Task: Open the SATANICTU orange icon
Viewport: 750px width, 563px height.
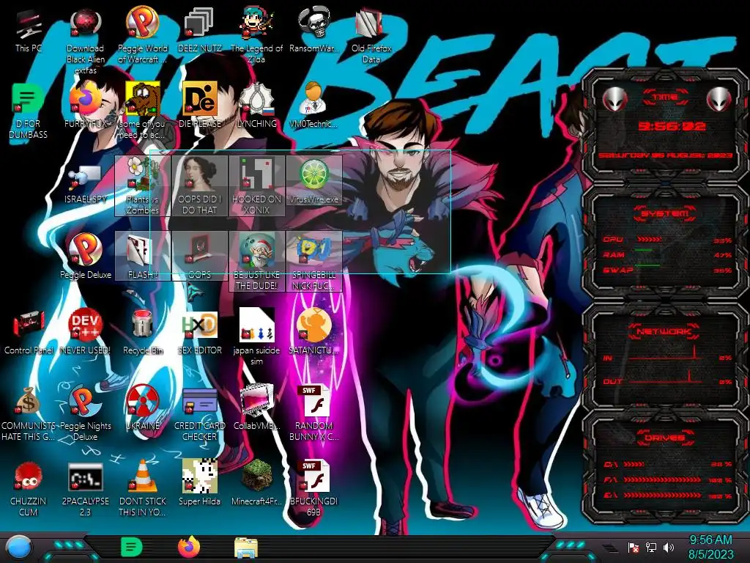Action: point(313,332)
